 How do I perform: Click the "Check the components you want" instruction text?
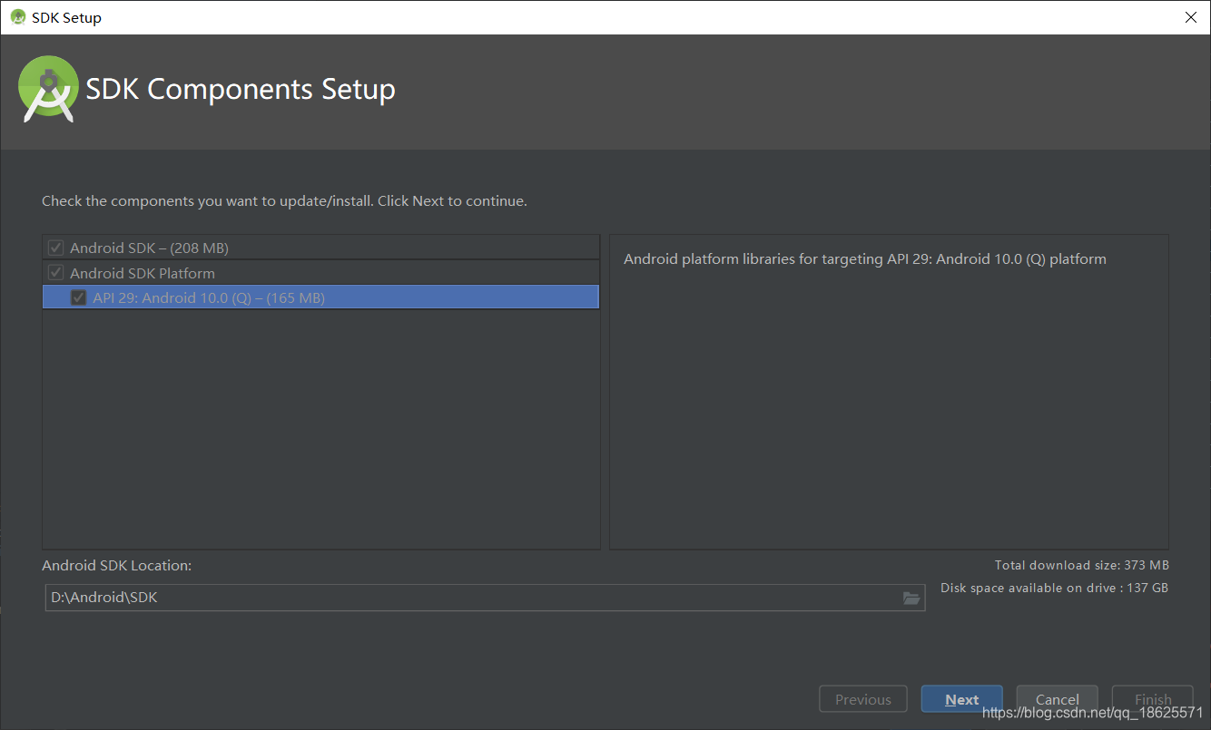point(284,200)
